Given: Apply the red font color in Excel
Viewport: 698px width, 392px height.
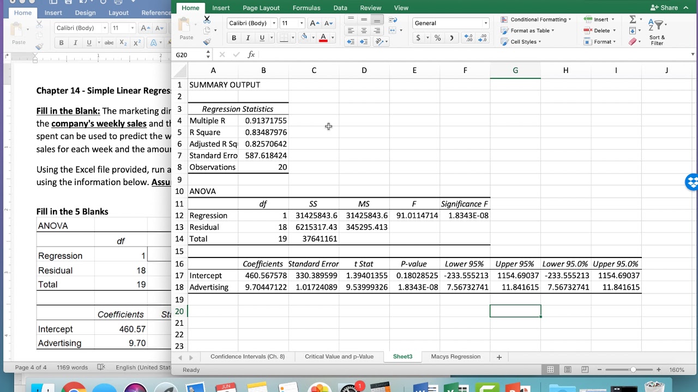Looking at the screenshot, I should click(323, 38).
